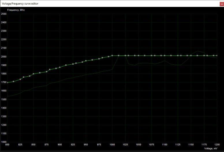Click the 1175 voltage axis label

(x=204, y=145)
